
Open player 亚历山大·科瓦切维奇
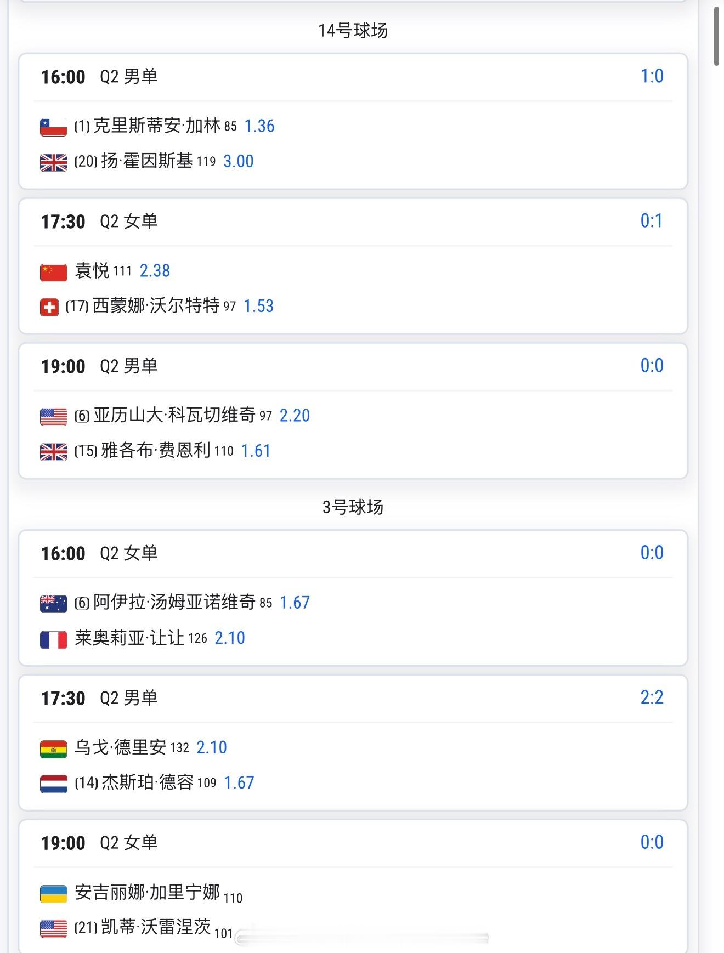coord(174,415)
